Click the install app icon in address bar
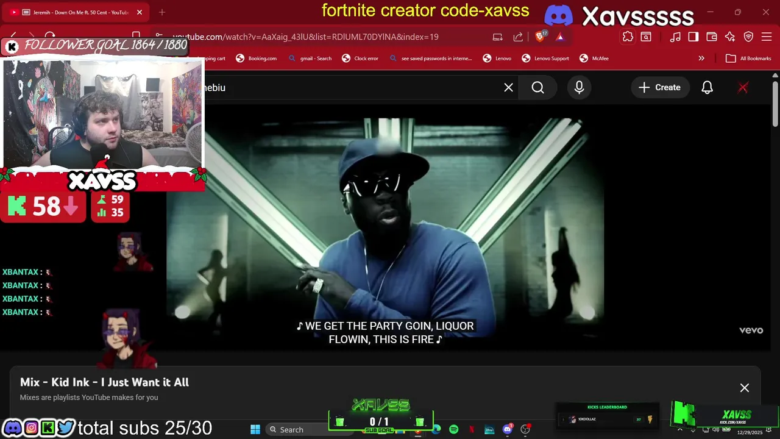Image resolution: width=780 pixels, height=439 pixels. pyautogui.click(x=498, y=37)
